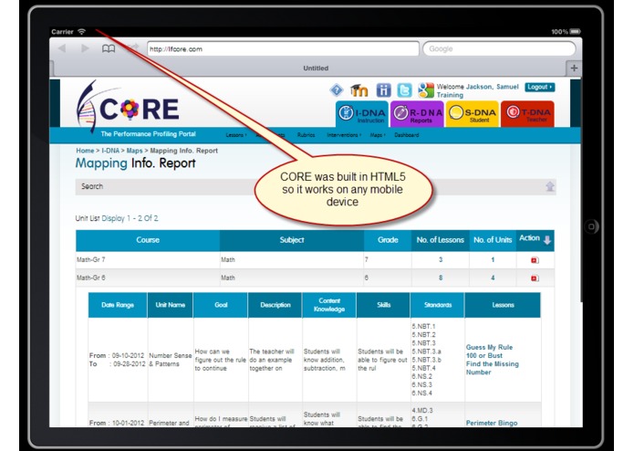Click the Content Knowledge column header
The image size is (634, 451).
pos(329,305)
